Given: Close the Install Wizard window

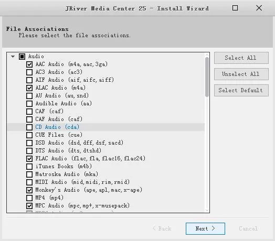Looking at the screenshot, I should (x=259, y=8).
